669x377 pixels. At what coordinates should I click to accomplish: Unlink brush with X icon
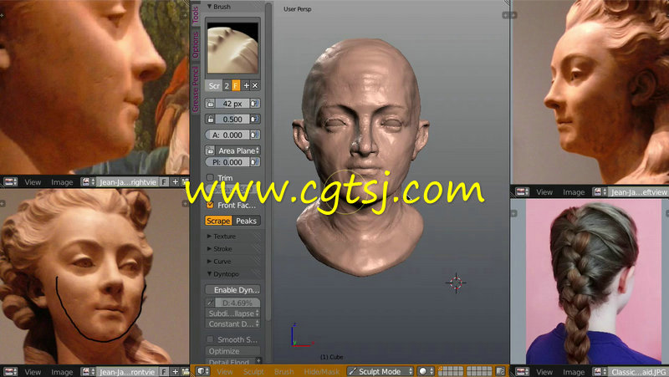[x=255, y=86]
